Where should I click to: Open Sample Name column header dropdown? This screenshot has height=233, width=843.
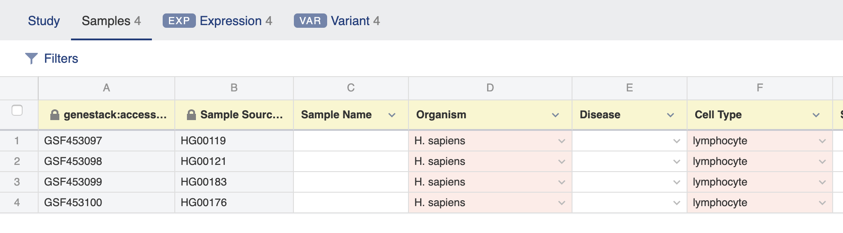tap(392, 115)
